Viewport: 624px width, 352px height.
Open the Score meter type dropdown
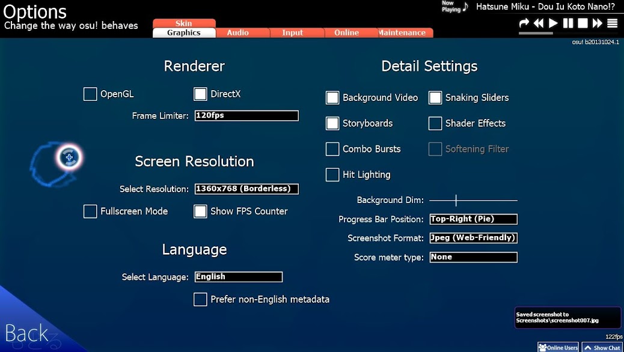474,257
